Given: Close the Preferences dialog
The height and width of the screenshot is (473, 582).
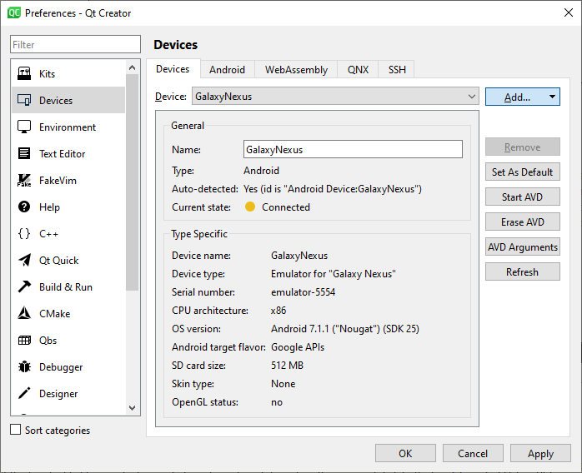Looking at the screenshot, I should [x=569, y=13].
